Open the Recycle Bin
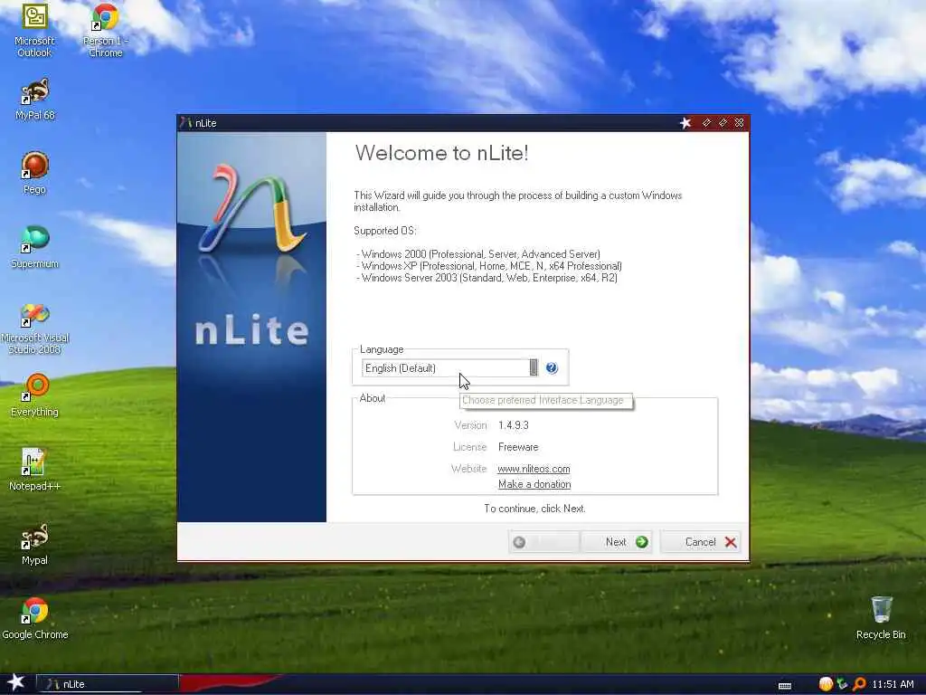Viewport: 926px width, 695px height. click(x=881, y=618)
